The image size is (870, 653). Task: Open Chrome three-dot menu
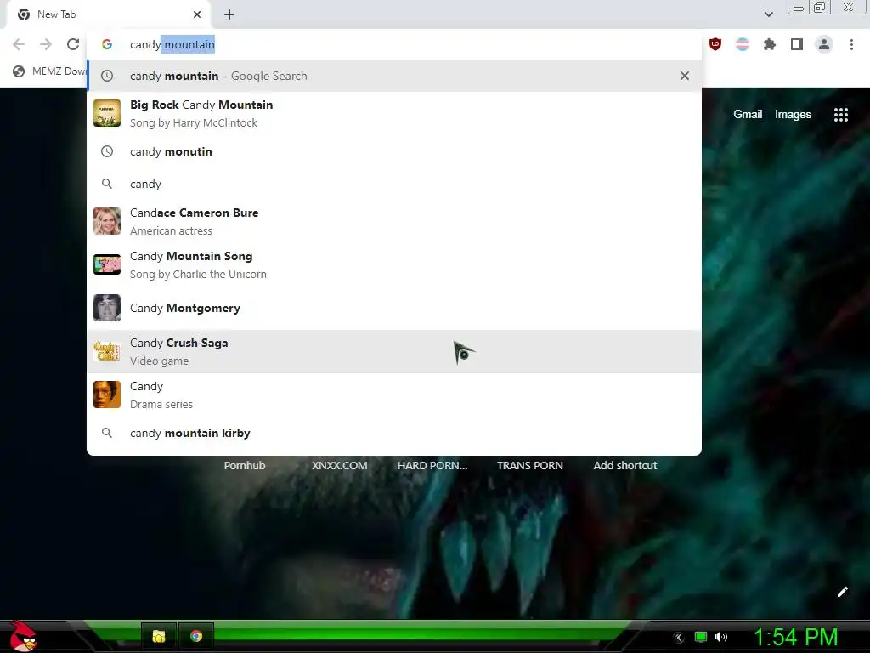pyautogui.click(x=851, y=44)
